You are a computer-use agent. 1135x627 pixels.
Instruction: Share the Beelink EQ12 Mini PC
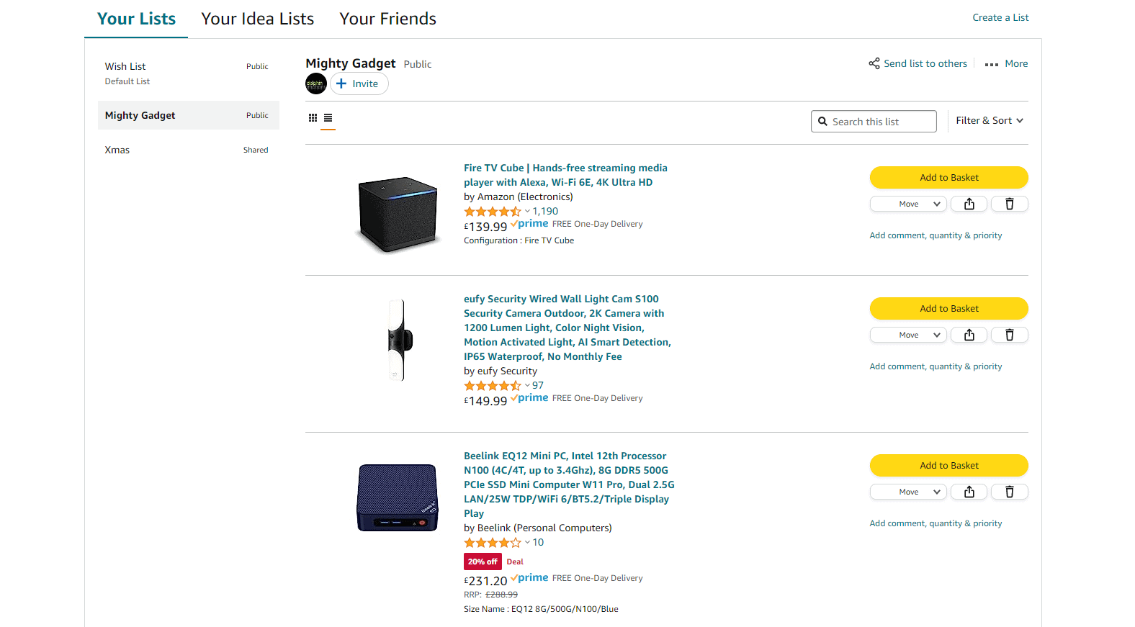(969, 492)
